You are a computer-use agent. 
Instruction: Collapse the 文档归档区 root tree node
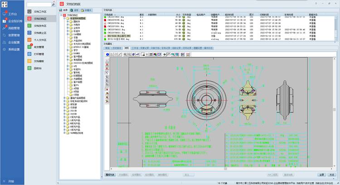[61, 15]
